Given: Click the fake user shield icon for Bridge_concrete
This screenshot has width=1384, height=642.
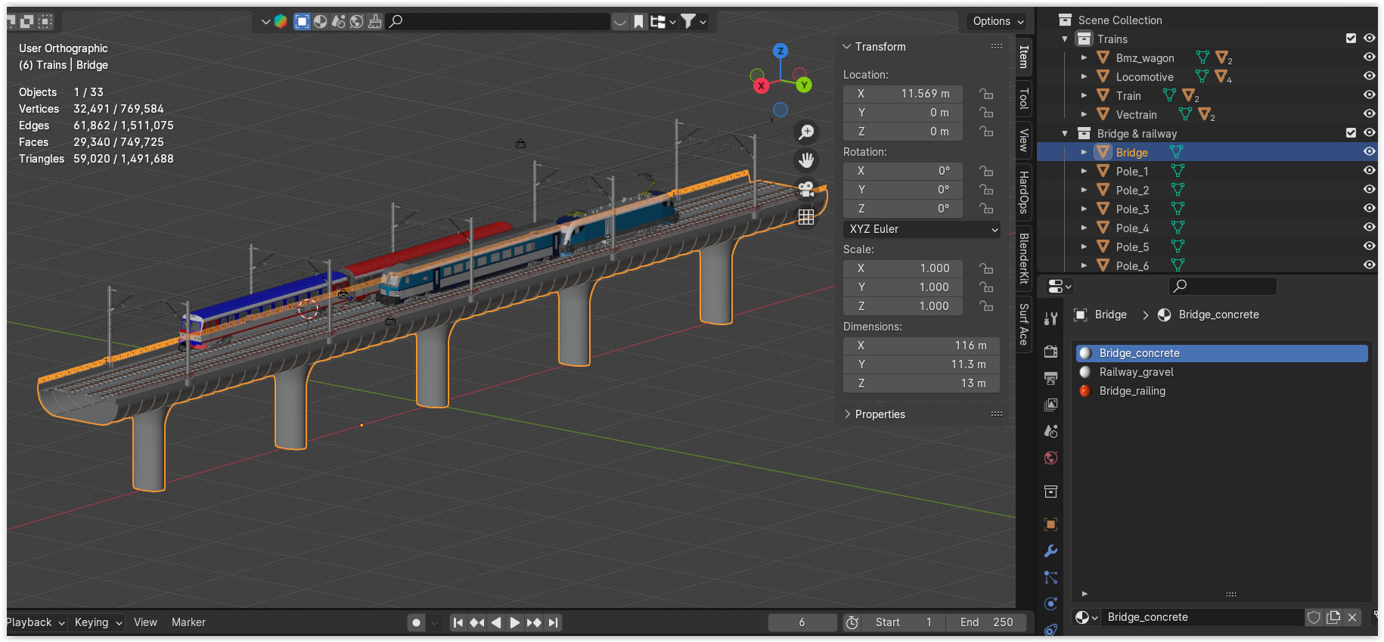Looking at the screenshot, I should [1314, 617].
